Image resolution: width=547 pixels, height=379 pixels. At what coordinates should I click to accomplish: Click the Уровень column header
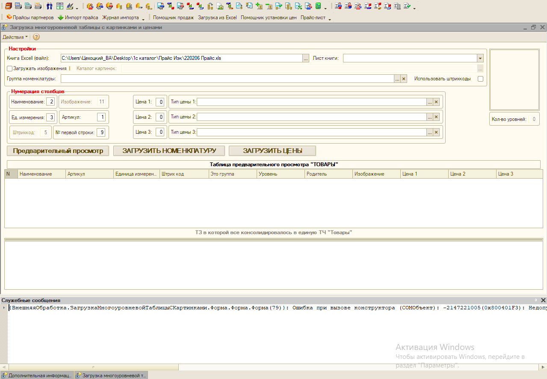click(281, 174)
